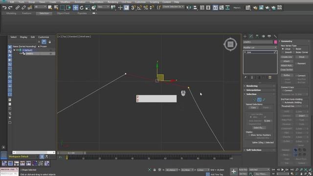The image size is (313, 176).
Task: Switch to the Selection ribbon tab
Action: pos(44,13)
